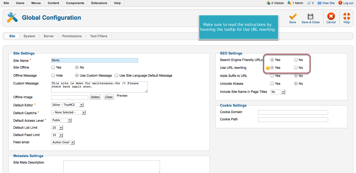Image resolution: width=356 pixels, height=173 pixels.
Task: Click the messages icon in the top bar
Action: tap(309, 3)
